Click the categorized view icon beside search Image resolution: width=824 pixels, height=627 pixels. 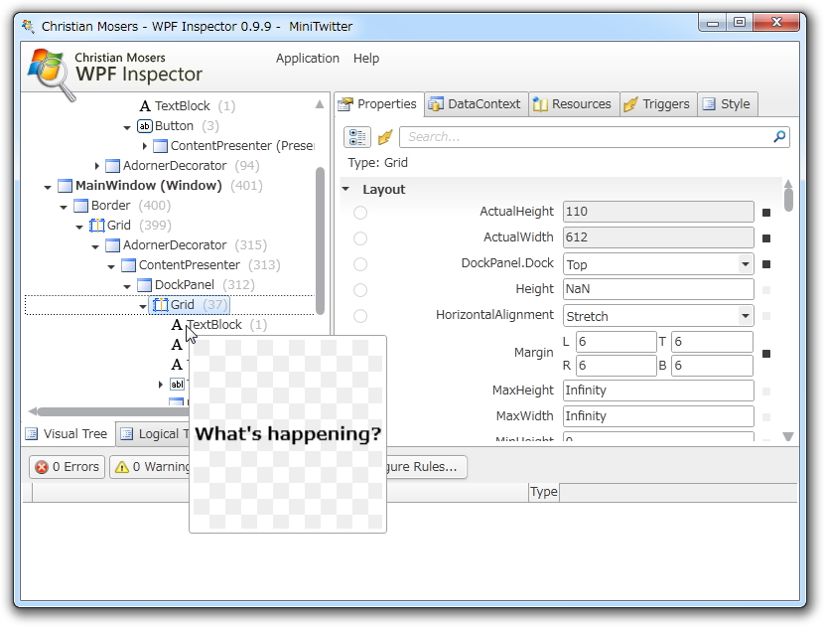point(357,137)
